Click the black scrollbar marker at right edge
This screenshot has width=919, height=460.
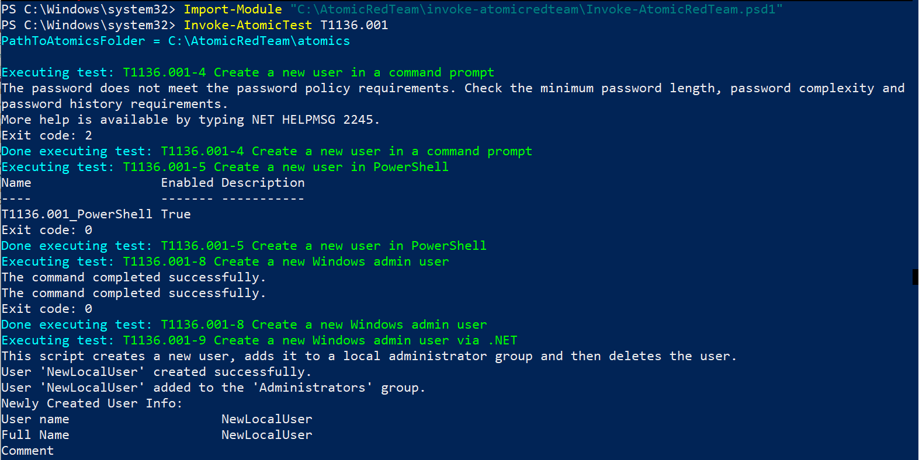click(x=915, y=277)
